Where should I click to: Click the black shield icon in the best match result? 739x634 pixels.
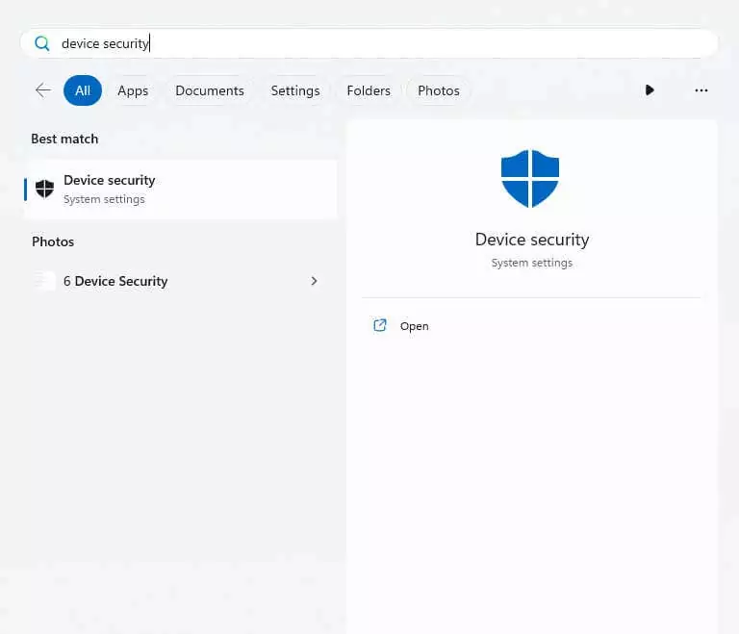coord(45,189)
